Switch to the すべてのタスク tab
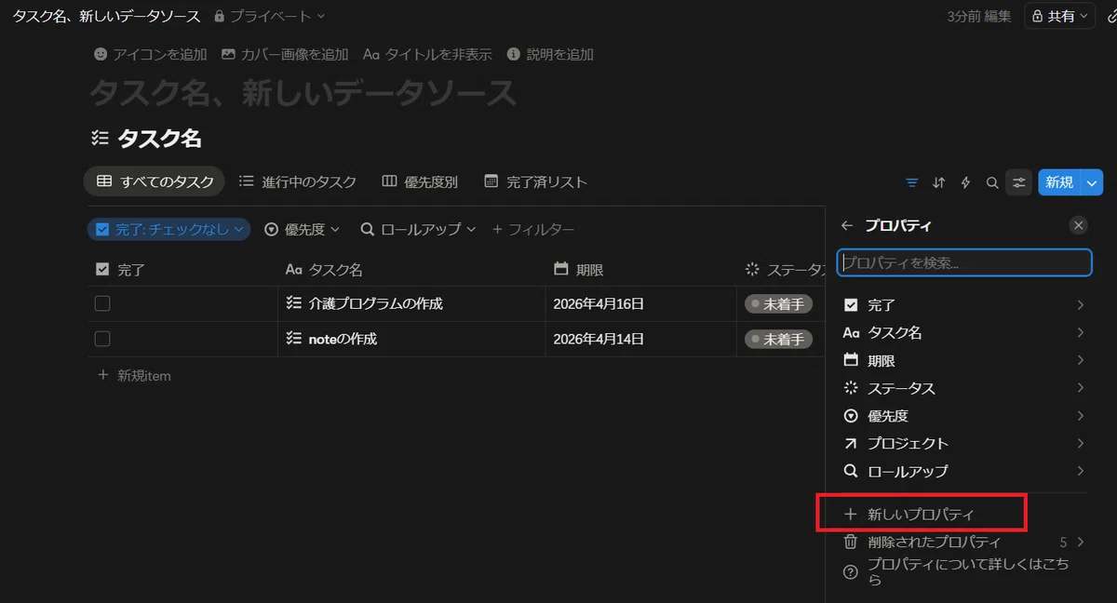This screenshot has width=1117, height=603. 155,181
